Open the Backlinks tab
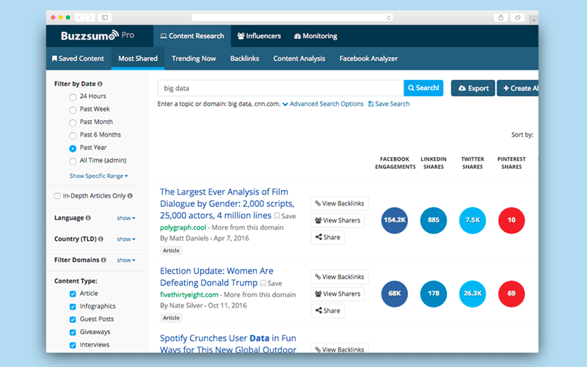Viewport: 587px width, 367px height. click(244, 59)
